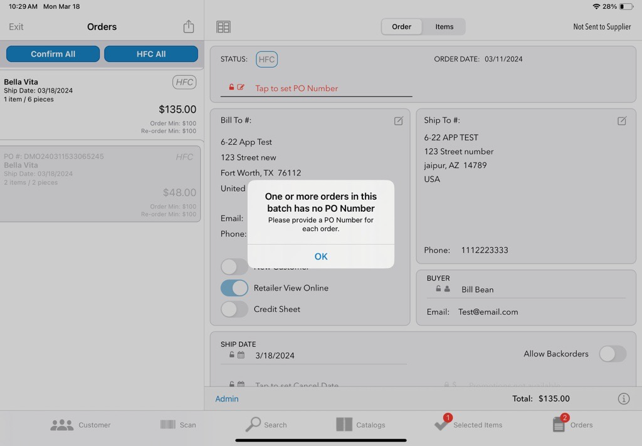Toggle the Credit Sheet switch
Viewport: 642px width, 446px height.
[x=234, y=309]
